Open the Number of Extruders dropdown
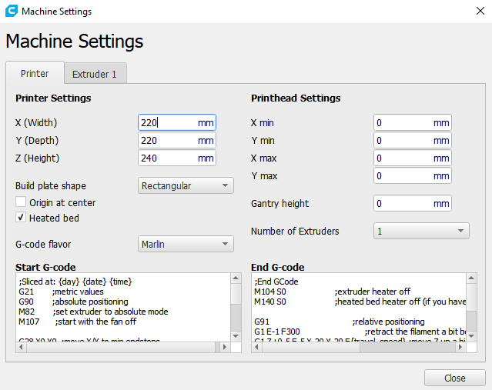This screenshot has width=492, height=390. [x=421, y=231]
